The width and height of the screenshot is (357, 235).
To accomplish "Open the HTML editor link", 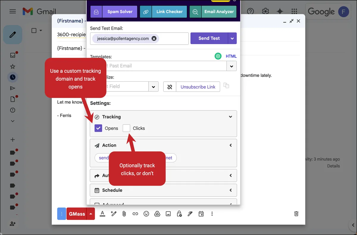I will pos(231,56).
